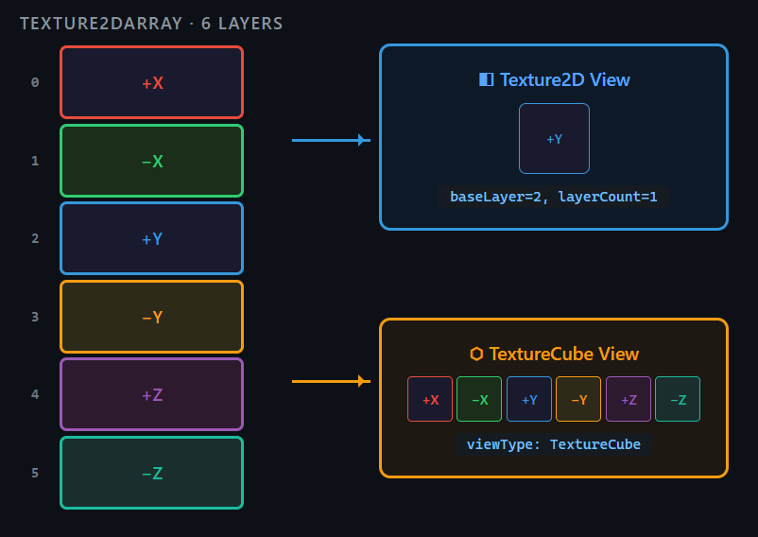
Task: Select the teal −Z layer at index 5
Action: [152, 473]
